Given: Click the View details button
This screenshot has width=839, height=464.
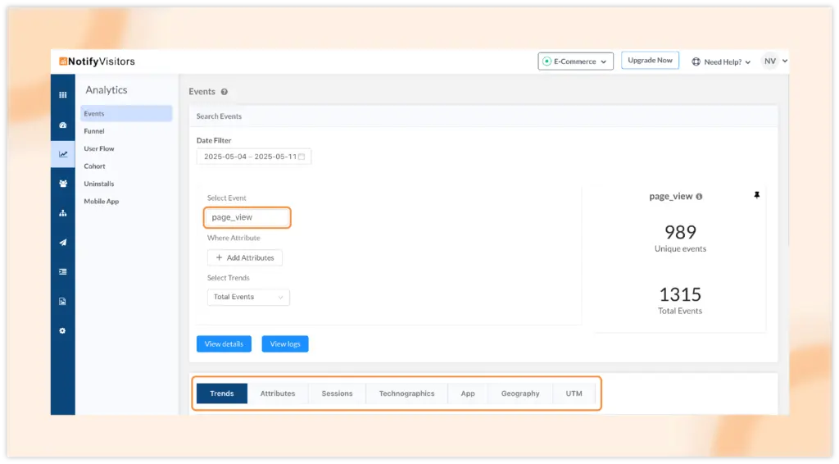Looking at the screenshot, I should pos(224,344).
